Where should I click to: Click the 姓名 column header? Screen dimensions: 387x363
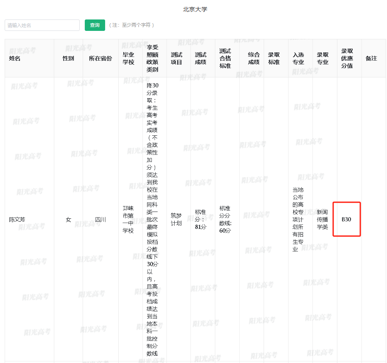[14, 58]
